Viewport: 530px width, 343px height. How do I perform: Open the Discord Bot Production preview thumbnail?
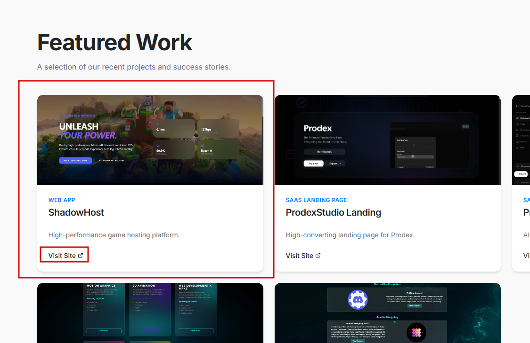tap(388, 313)
